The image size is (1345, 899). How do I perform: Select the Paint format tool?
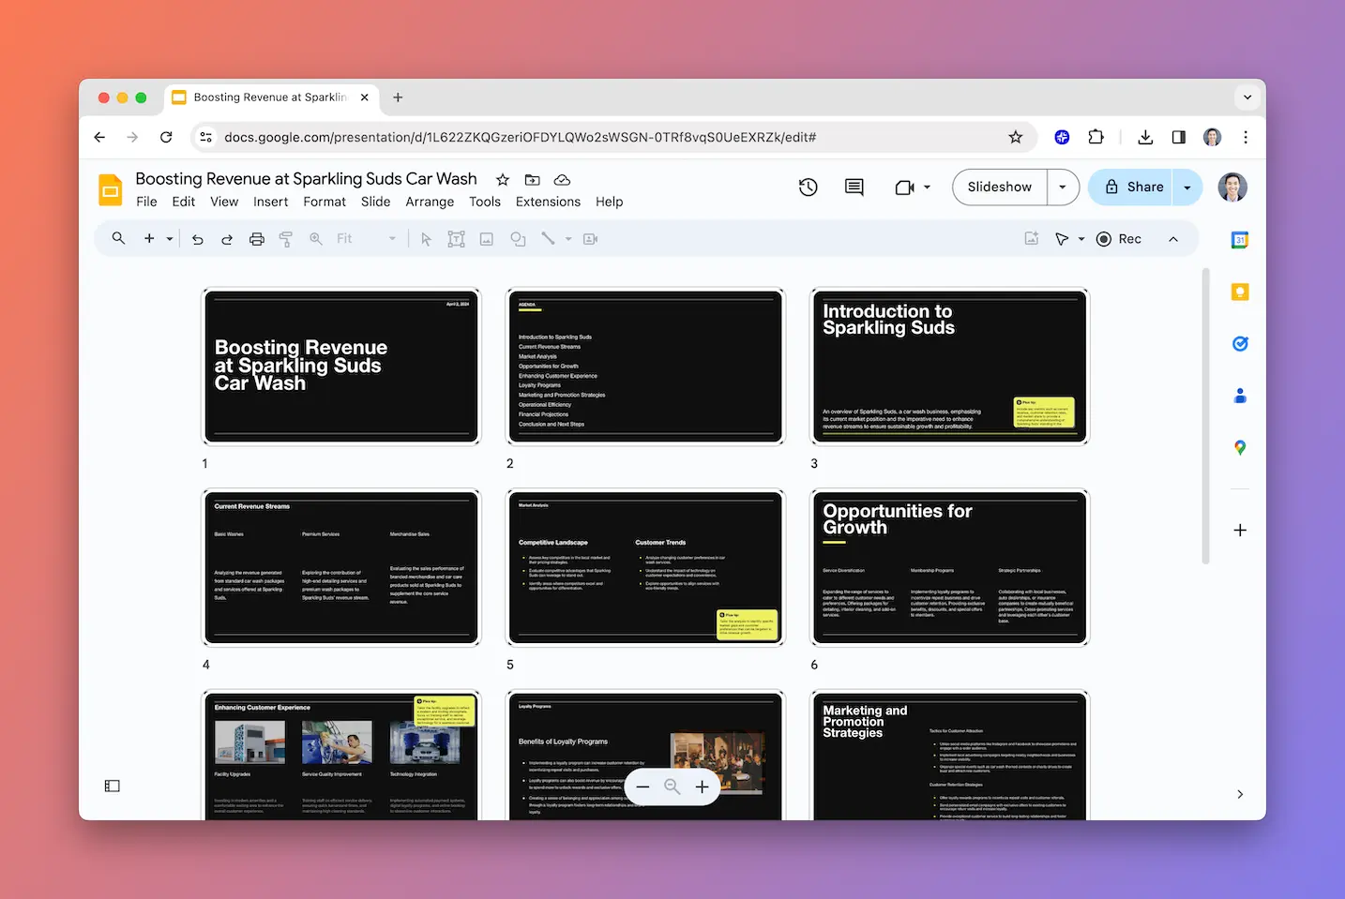(286, 239)
